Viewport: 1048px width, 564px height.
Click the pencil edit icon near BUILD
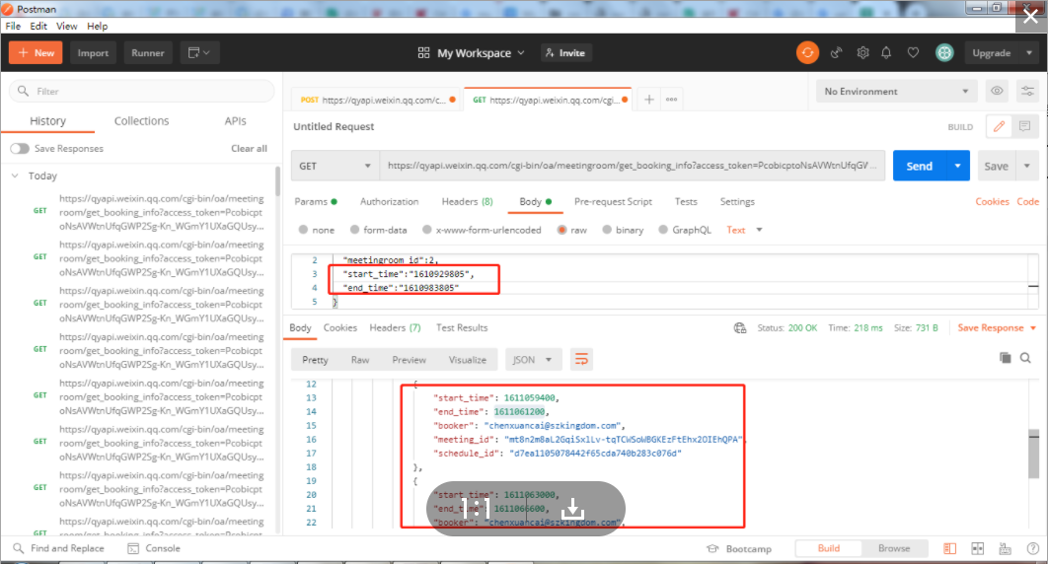[1000, 126]
